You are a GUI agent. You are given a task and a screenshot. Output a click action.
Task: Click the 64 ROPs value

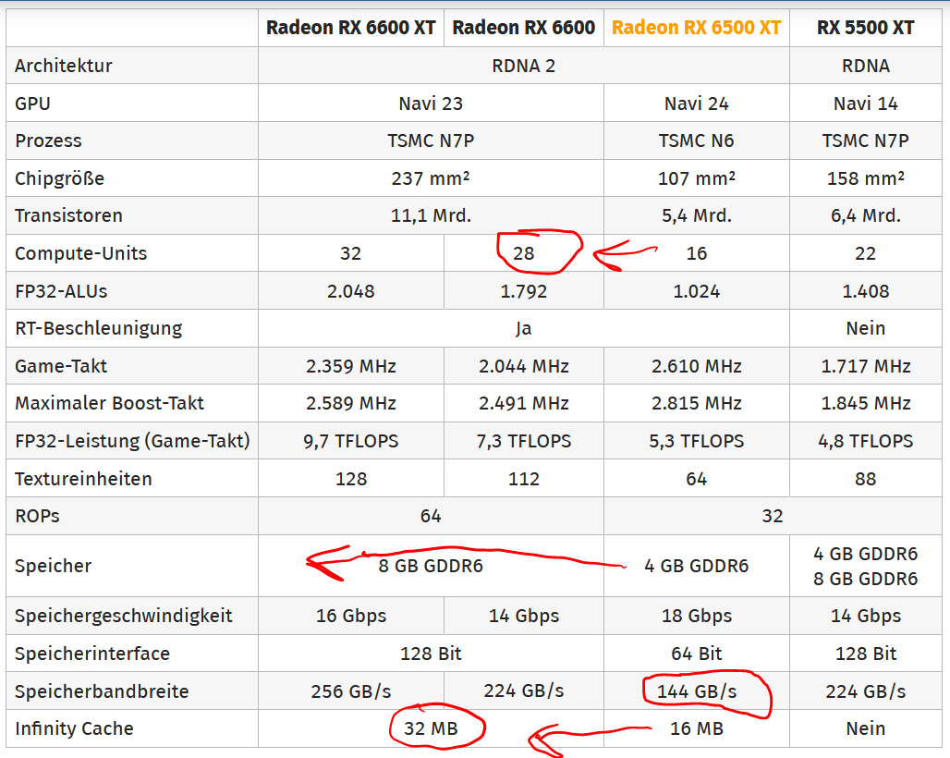point(431,516)
